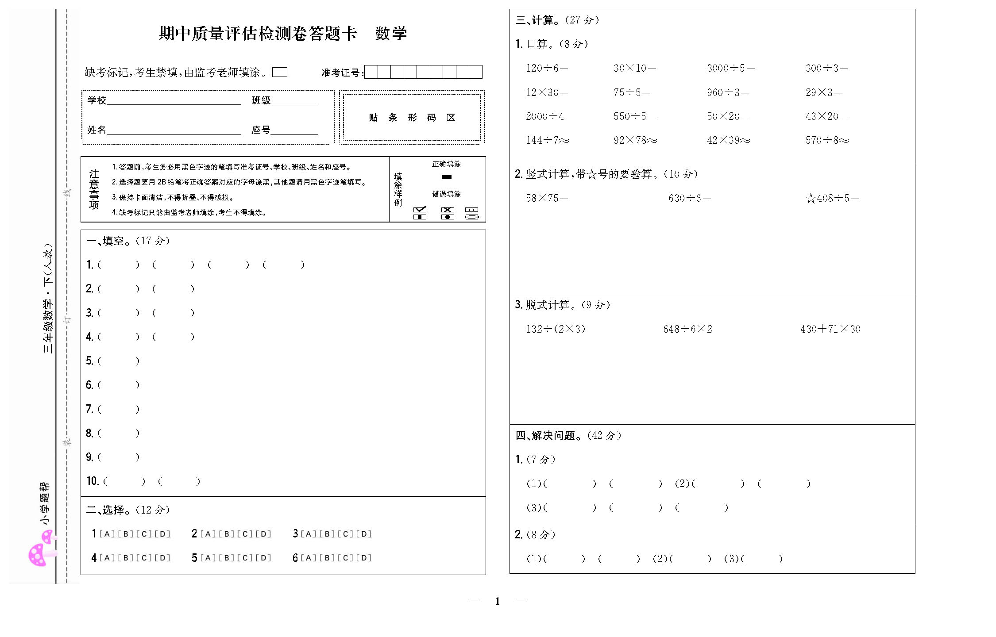The height and width of the screenshot is (637, 996).
Task: Click the problem 12×30=
Action: [x=547, y=92]
